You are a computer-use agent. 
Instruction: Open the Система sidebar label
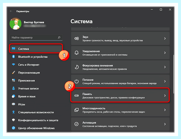(24, 49)
